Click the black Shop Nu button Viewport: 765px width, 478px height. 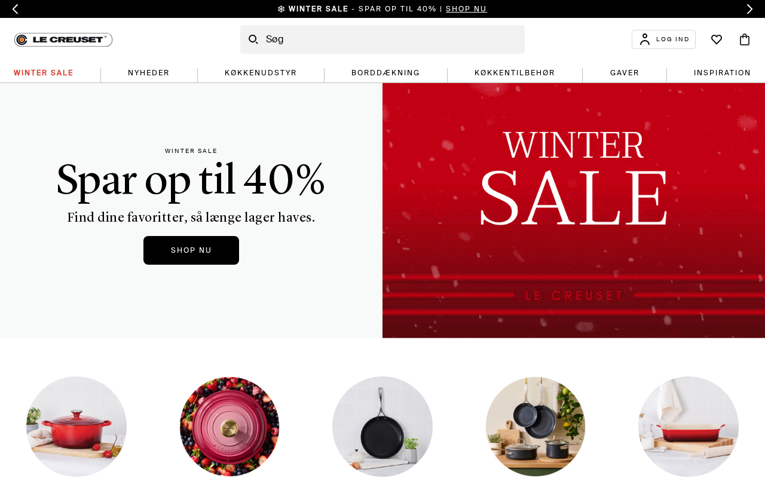pyautogui.click(x=191, y=250)
